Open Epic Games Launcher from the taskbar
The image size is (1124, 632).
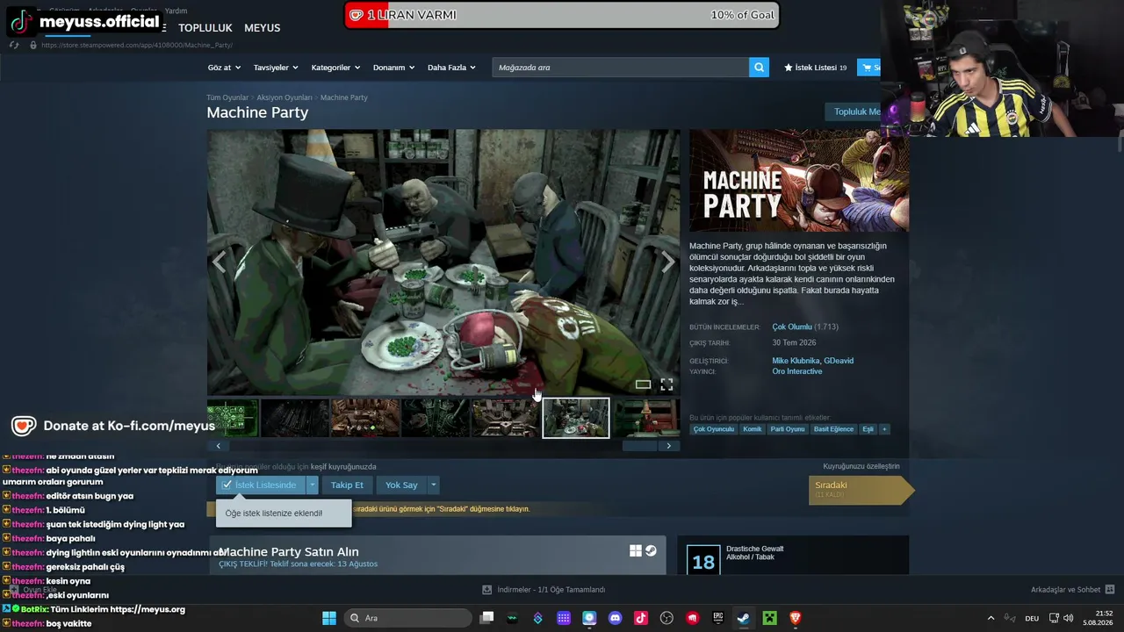tap(717, 618)
